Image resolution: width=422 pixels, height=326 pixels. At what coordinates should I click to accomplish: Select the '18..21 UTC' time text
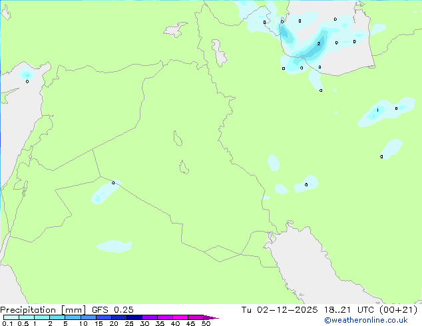pyautogui.click(x=349, y=310)
